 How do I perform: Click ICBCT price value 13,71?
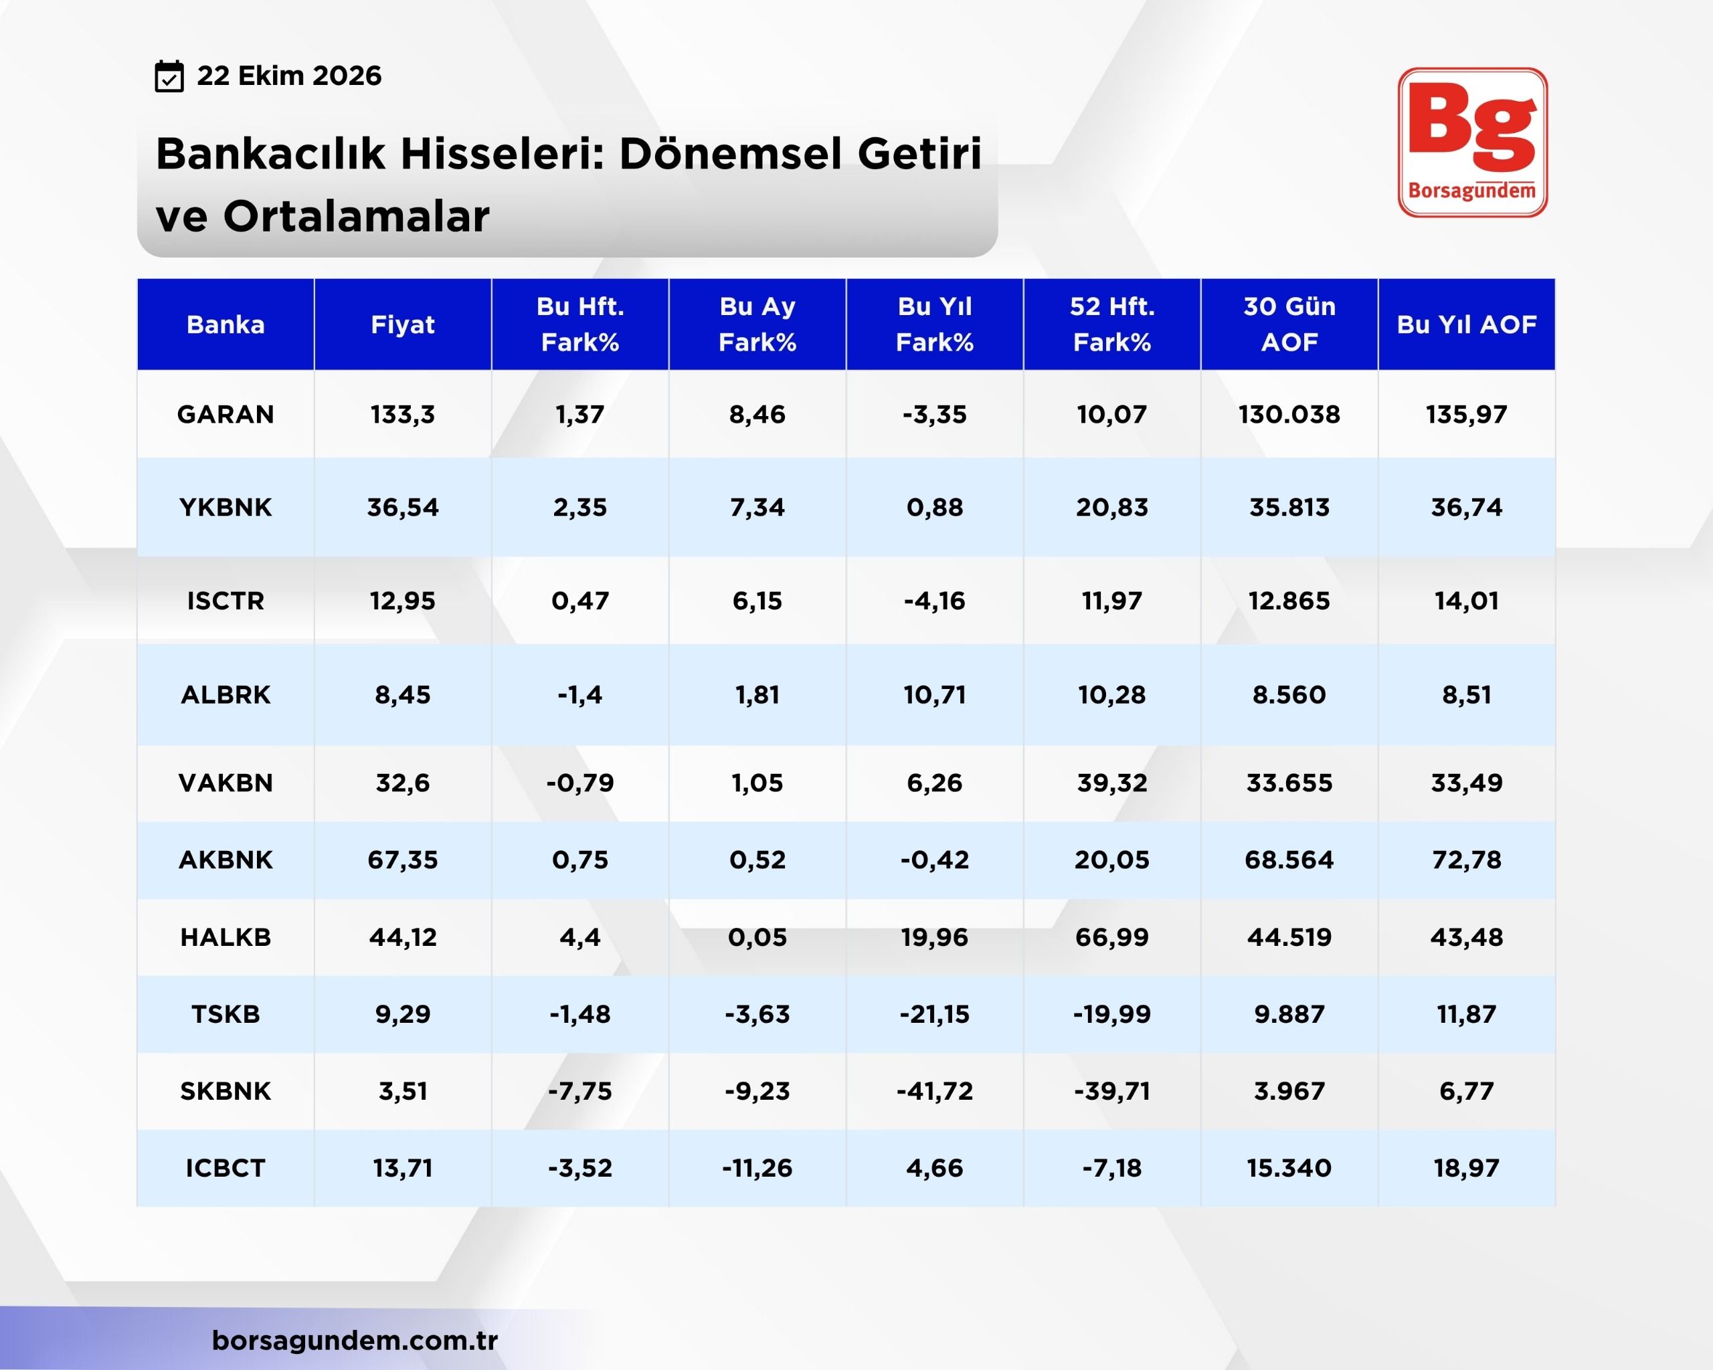tap(403, 1168)
